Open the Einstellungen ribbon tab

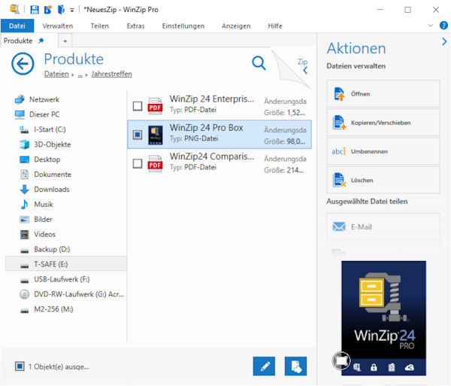coord(183,26)
